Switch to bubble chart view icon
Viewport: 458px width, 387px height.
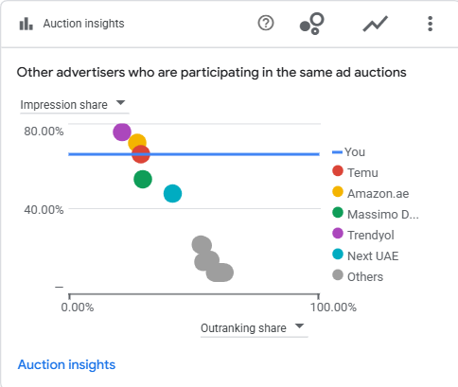pos(312,24)
